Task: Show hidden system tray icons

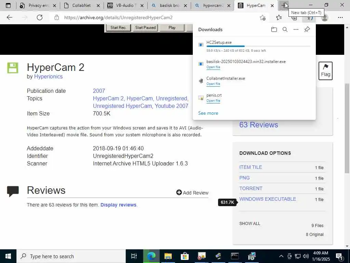Action: [x=281, y=256]
